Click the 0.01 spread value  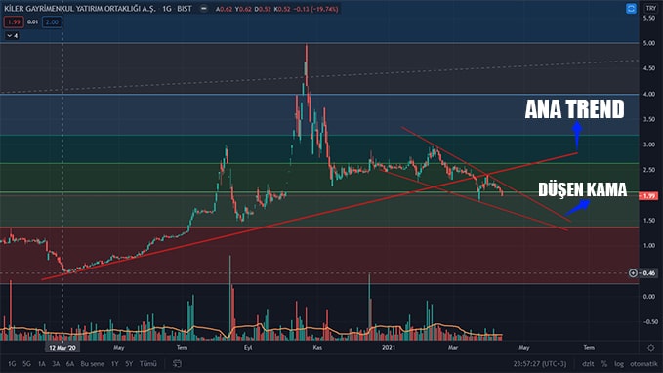coord(32,22)
